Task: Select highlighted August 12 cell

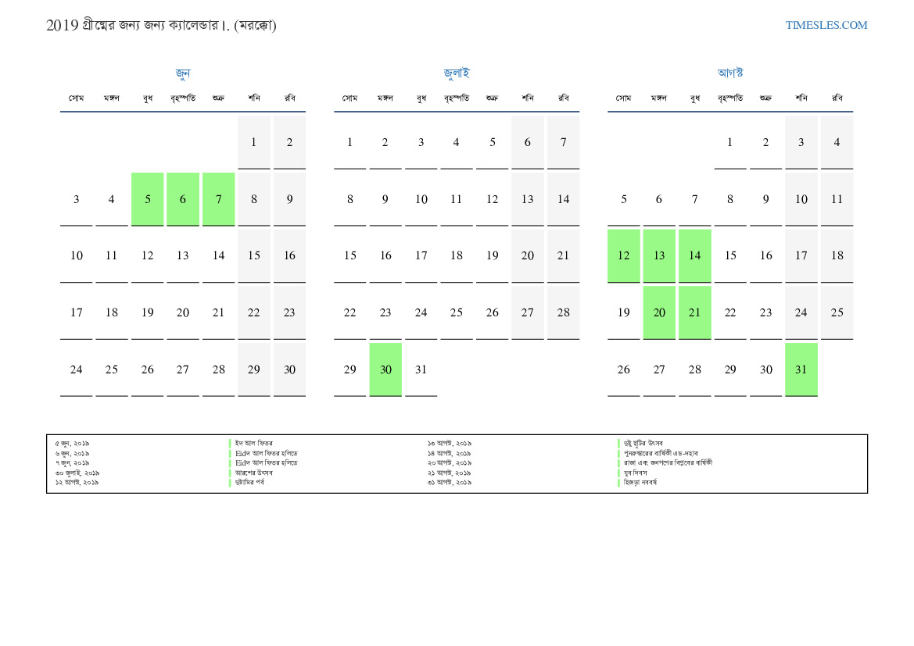Action: (623, 255)
